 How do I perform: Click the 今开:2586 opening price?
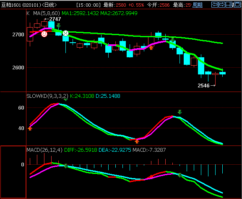click(159, 5)
